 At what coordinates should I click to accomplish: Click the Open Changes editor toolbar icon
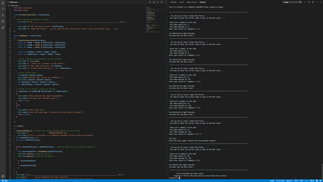[x=154, y=2]
